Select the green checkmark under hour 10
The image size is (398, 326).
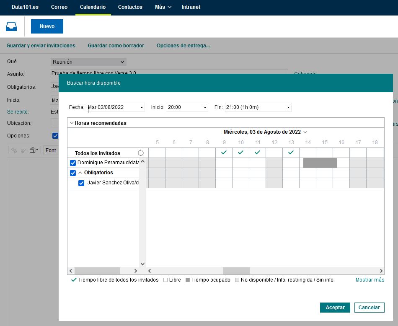coord(240,153)
